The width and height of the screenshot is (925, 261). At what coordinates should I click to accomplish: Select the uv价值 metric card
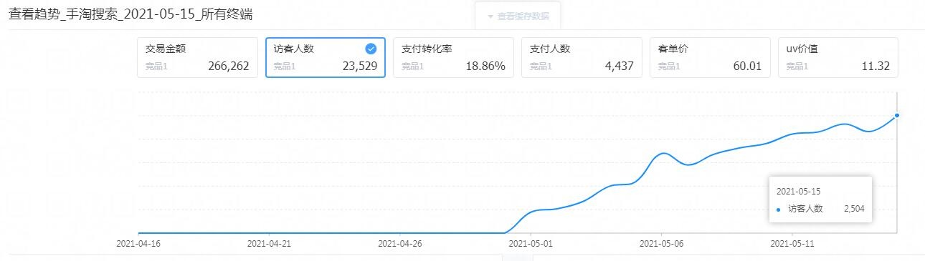coord(838,57)
